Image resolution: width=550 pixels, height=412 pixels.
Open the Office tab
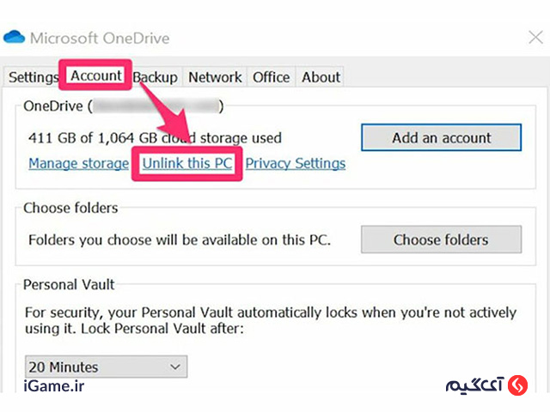(x=272, y=77)
